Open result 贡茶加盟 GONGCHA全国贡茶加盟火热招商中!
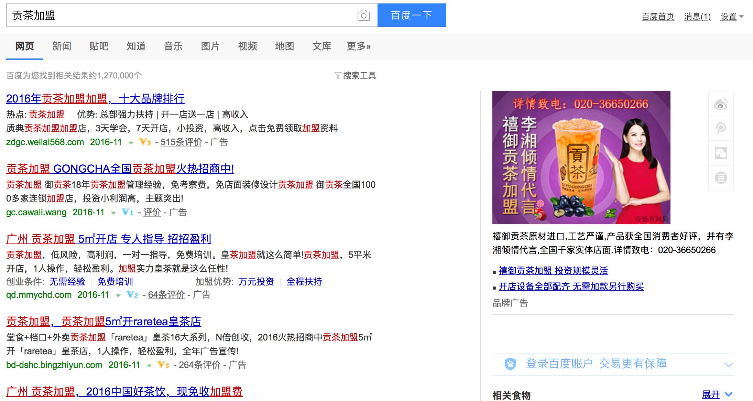 click(120, 169)
